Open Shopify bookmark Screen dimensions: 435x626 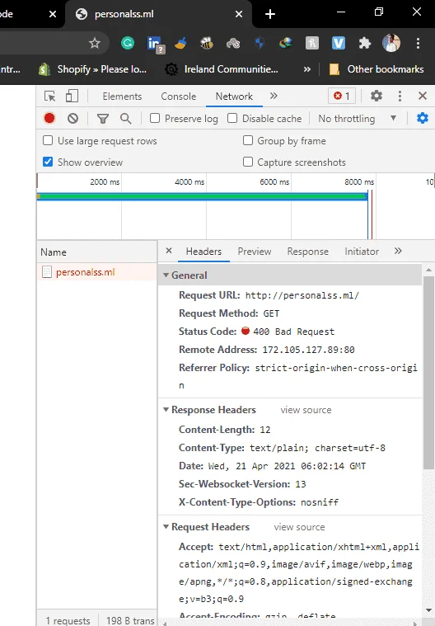click(x=93, y=69)
